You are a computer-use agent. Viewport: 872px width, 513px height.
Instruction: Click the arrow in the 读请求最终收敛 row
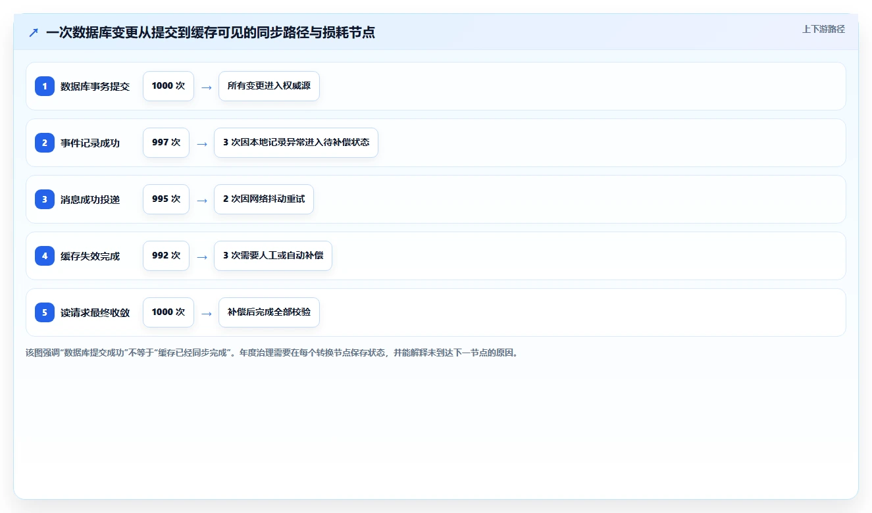[206, 313]
